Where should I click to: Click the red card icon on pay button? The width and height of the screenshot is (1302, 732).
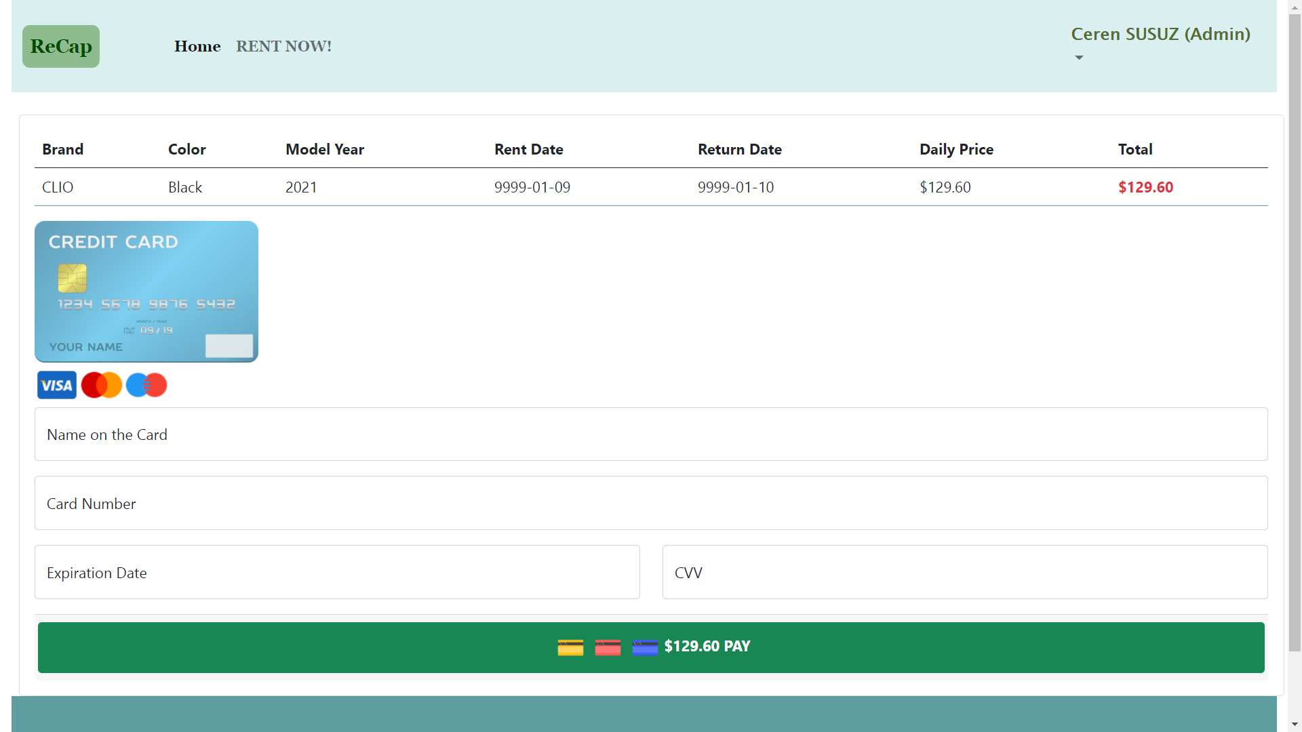point(608,647)
